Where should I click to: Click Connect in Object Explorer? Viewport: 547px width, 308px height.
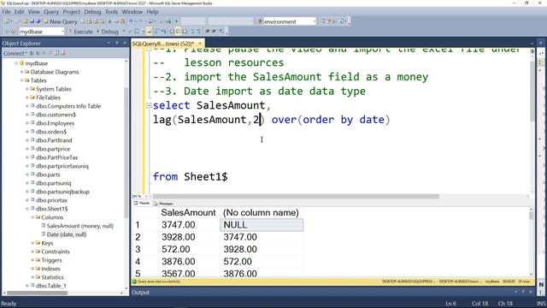[x=15, y=53]
